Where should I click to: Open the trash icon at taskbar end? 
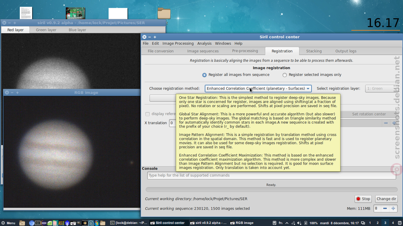coord(399,223)
